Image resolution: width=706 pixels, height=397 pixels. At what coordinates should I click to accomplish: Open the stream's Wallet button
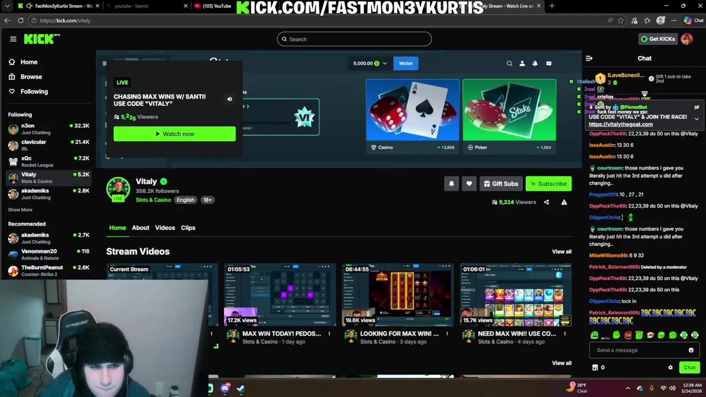point(406,63)
